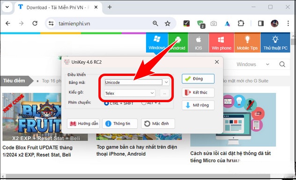296x180 pixels.
Task: Open the checkmark extension icon
Action: [x=186, y=23]
